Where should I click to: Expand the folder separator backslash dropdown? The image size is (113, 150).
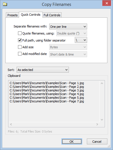(81, 40)
